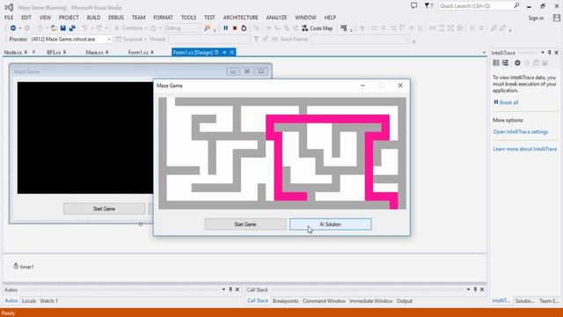This screenshot has height=317, width=563.
Task: Open the DEBUG menu
Action: (116, 18)
